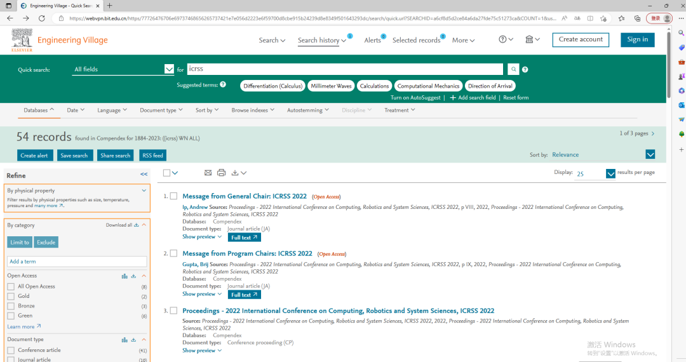Viewport: 686px width, 362px height.
Task: Open the download records icon
Action: (x=235, y=173)
